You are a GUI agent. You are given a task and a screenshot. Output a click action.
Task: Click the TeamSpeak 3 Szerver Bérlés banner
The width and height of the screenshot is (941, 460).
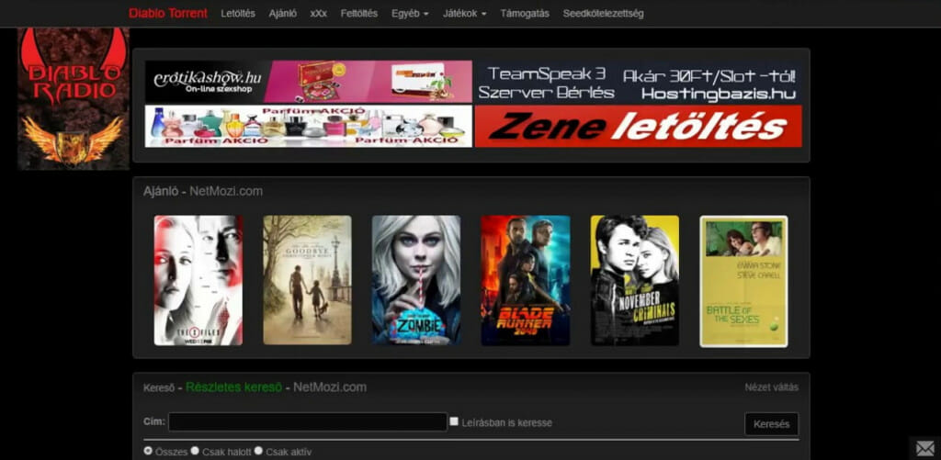(x=639, y=82)
